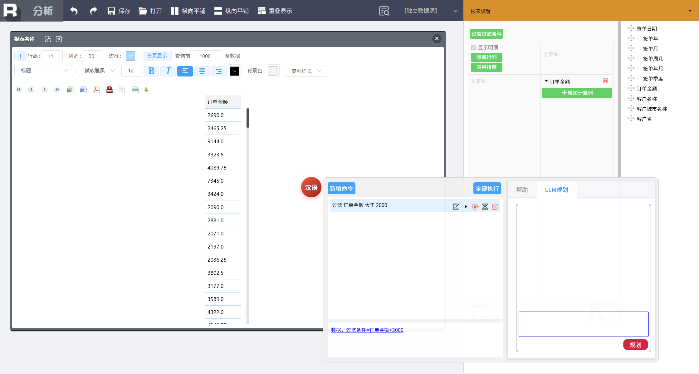Screen dimensions: 699x374
Task: Toggle bold formatting button
Action: click(x=151, y=71)
